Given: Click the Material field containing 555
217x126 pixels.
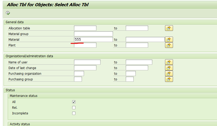Looking at the screenshot, I should 93,39.
